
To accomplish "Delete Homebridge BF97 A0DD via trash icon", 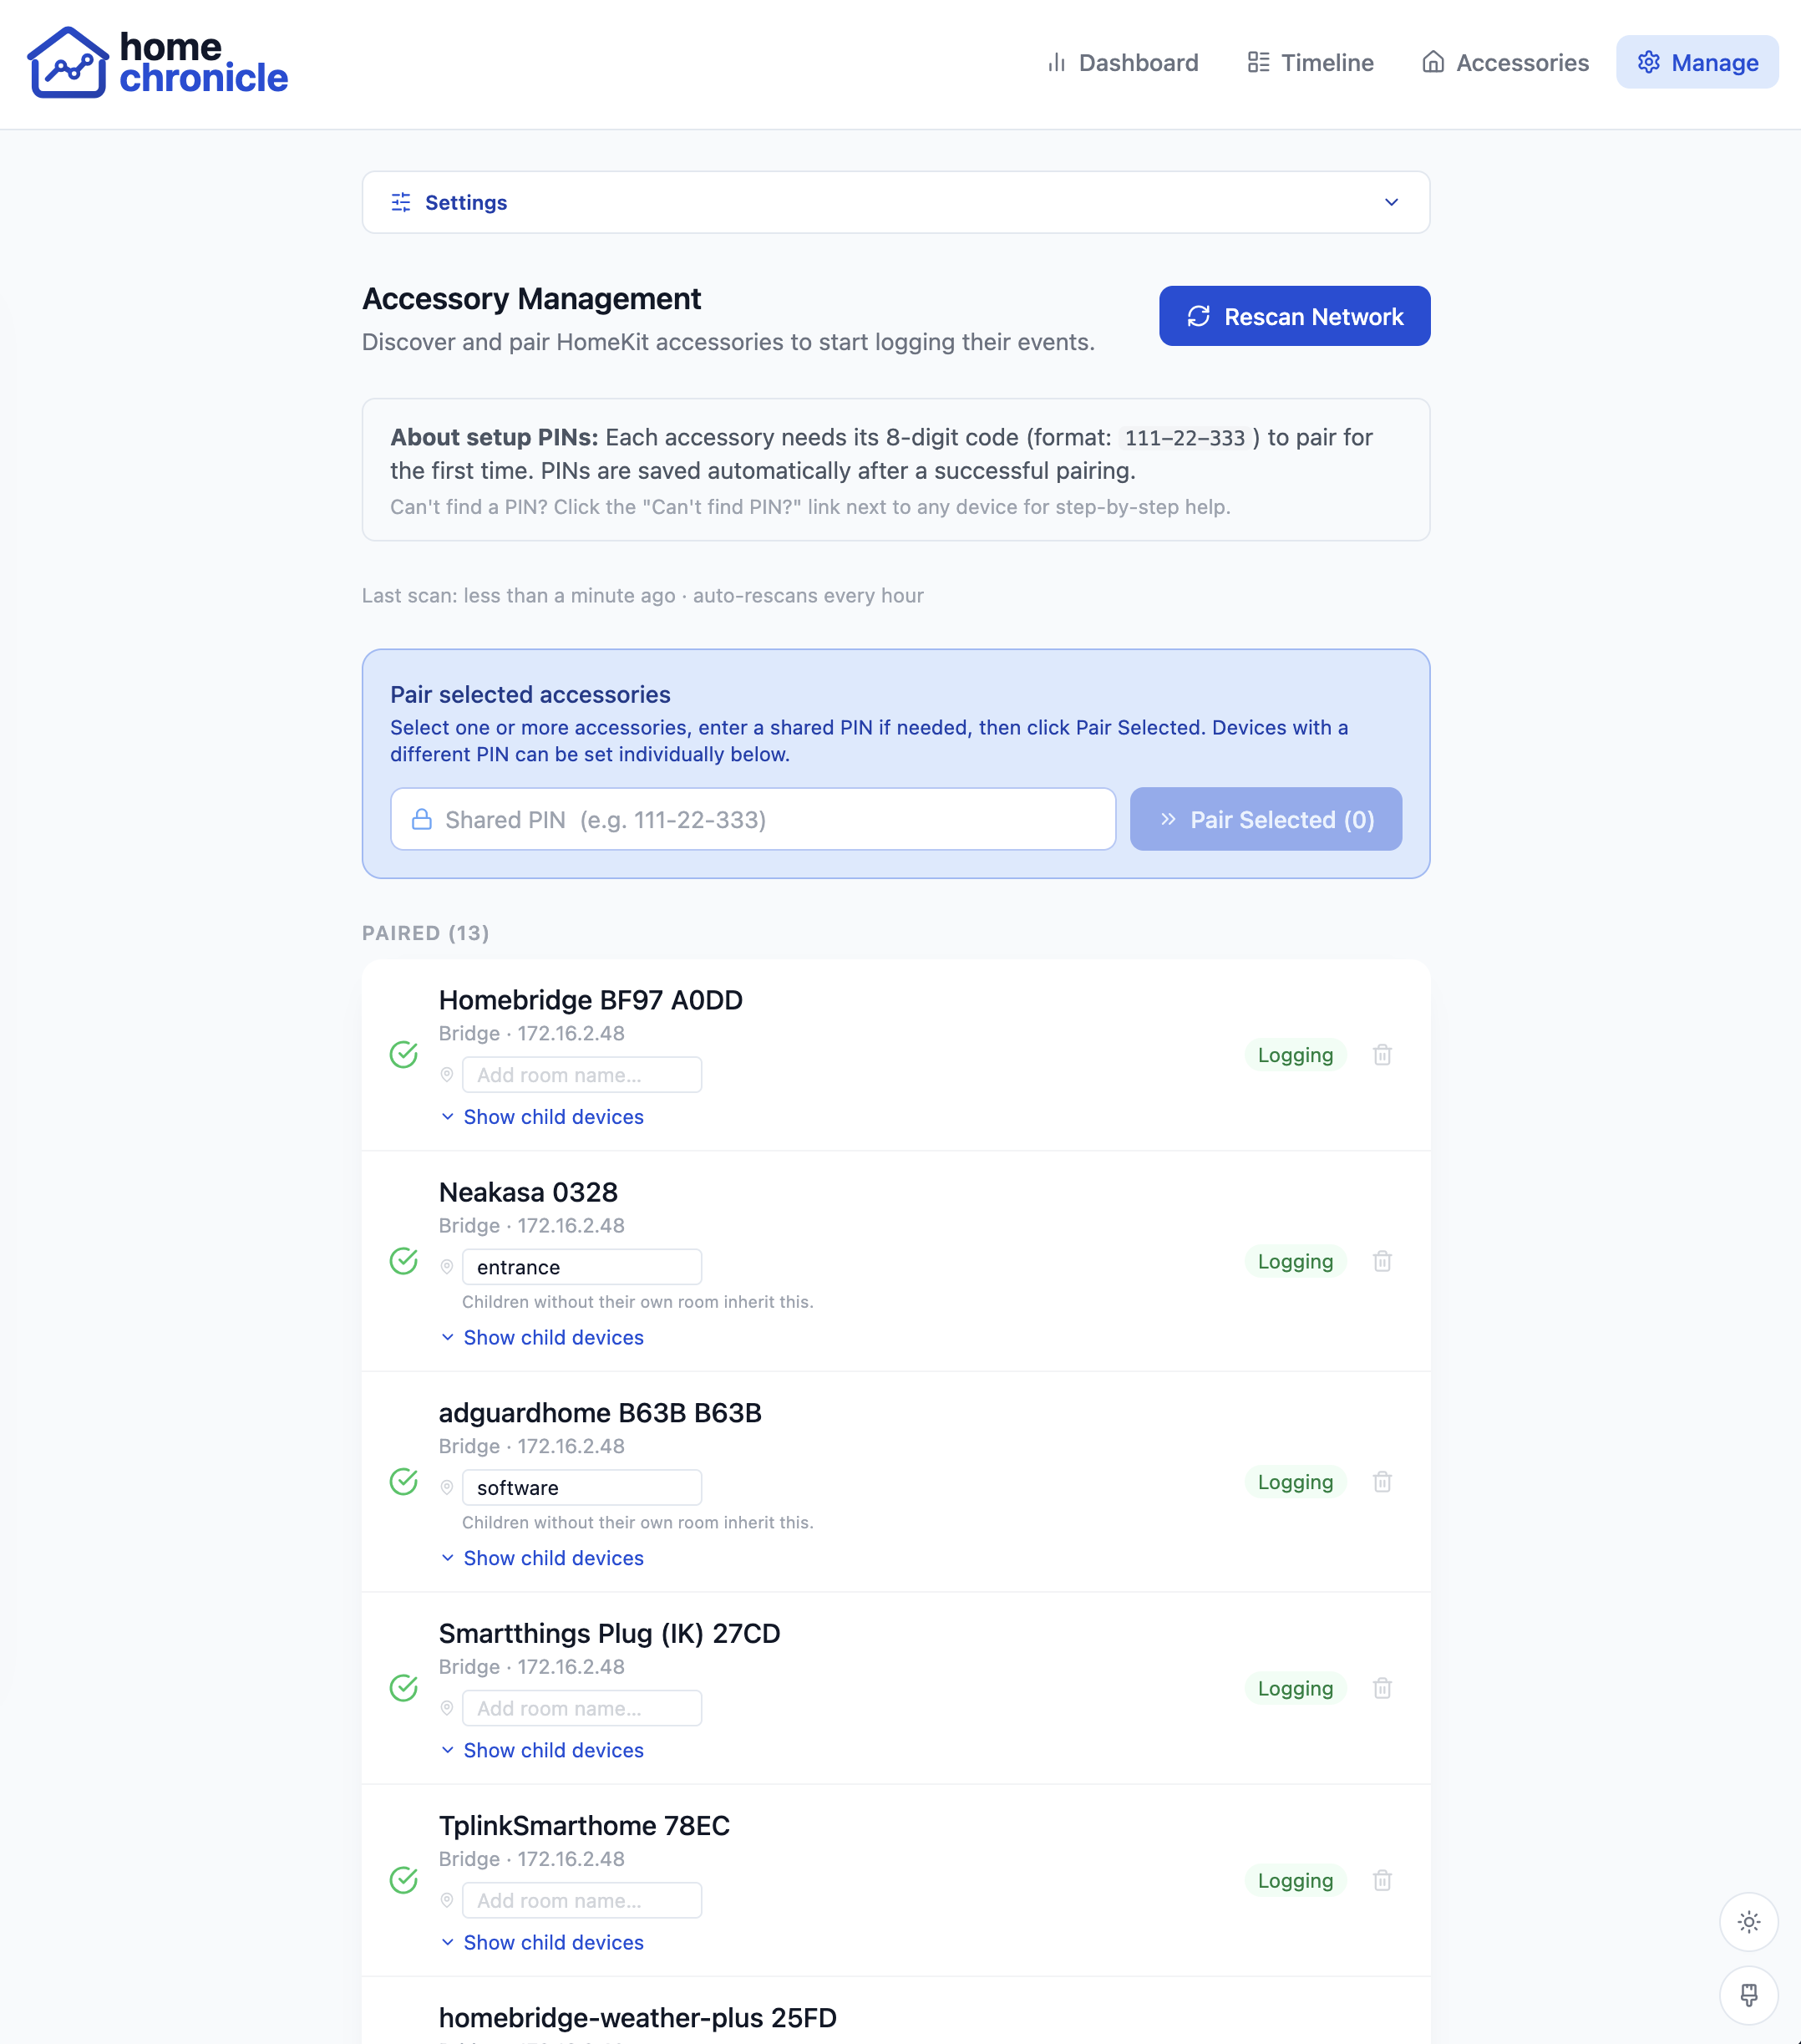I will tap(1382, 1055).
